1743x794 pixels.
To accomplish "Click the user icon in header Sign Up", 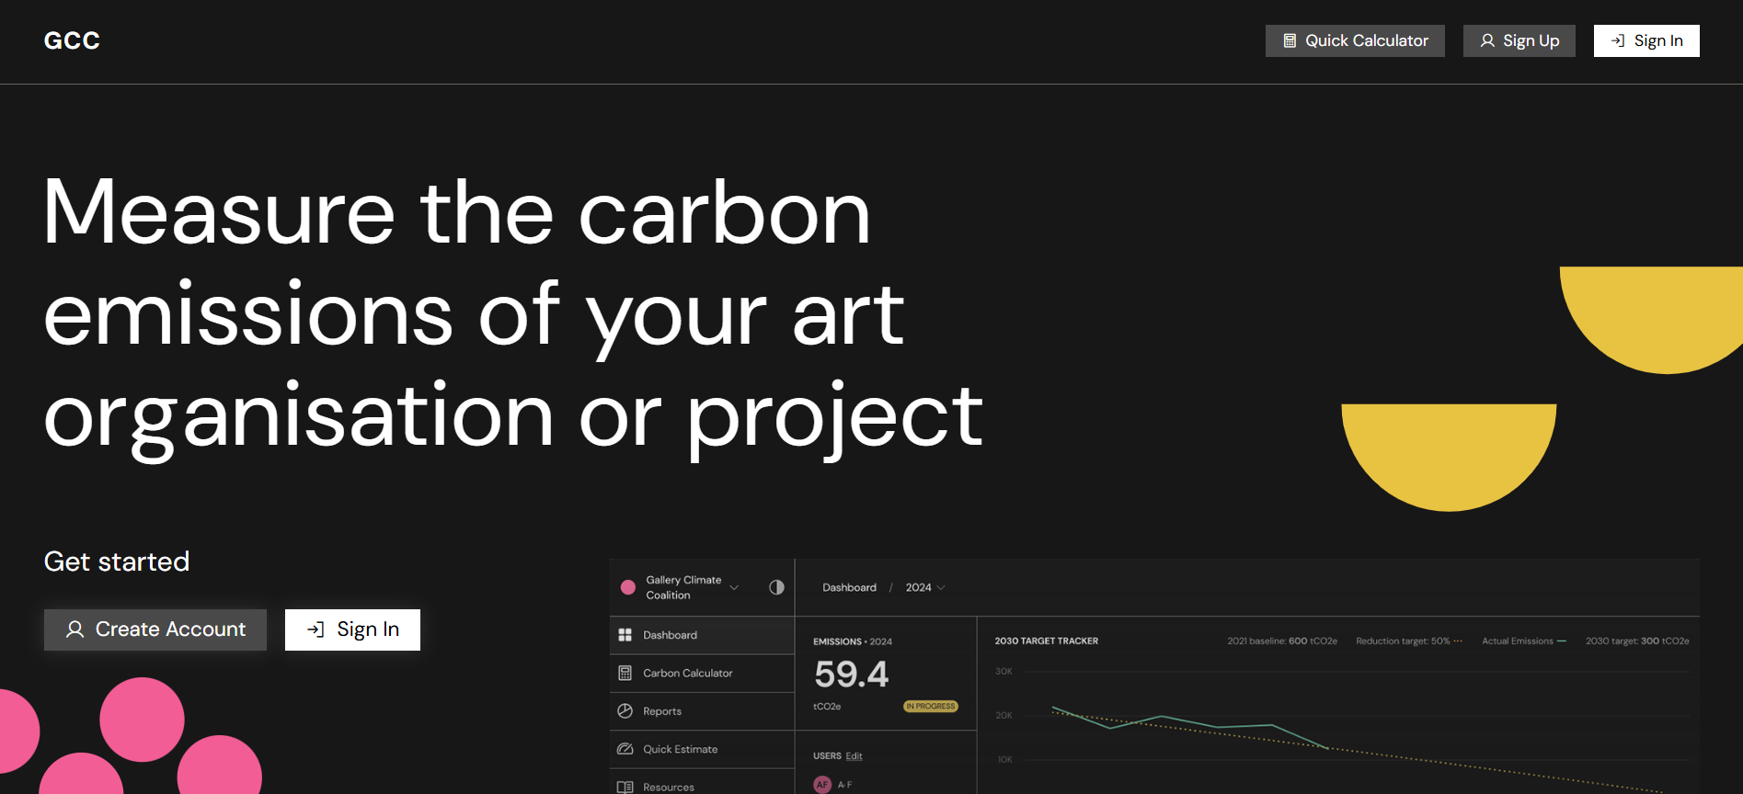I will pyautogui.click(x=1487, y=40).
